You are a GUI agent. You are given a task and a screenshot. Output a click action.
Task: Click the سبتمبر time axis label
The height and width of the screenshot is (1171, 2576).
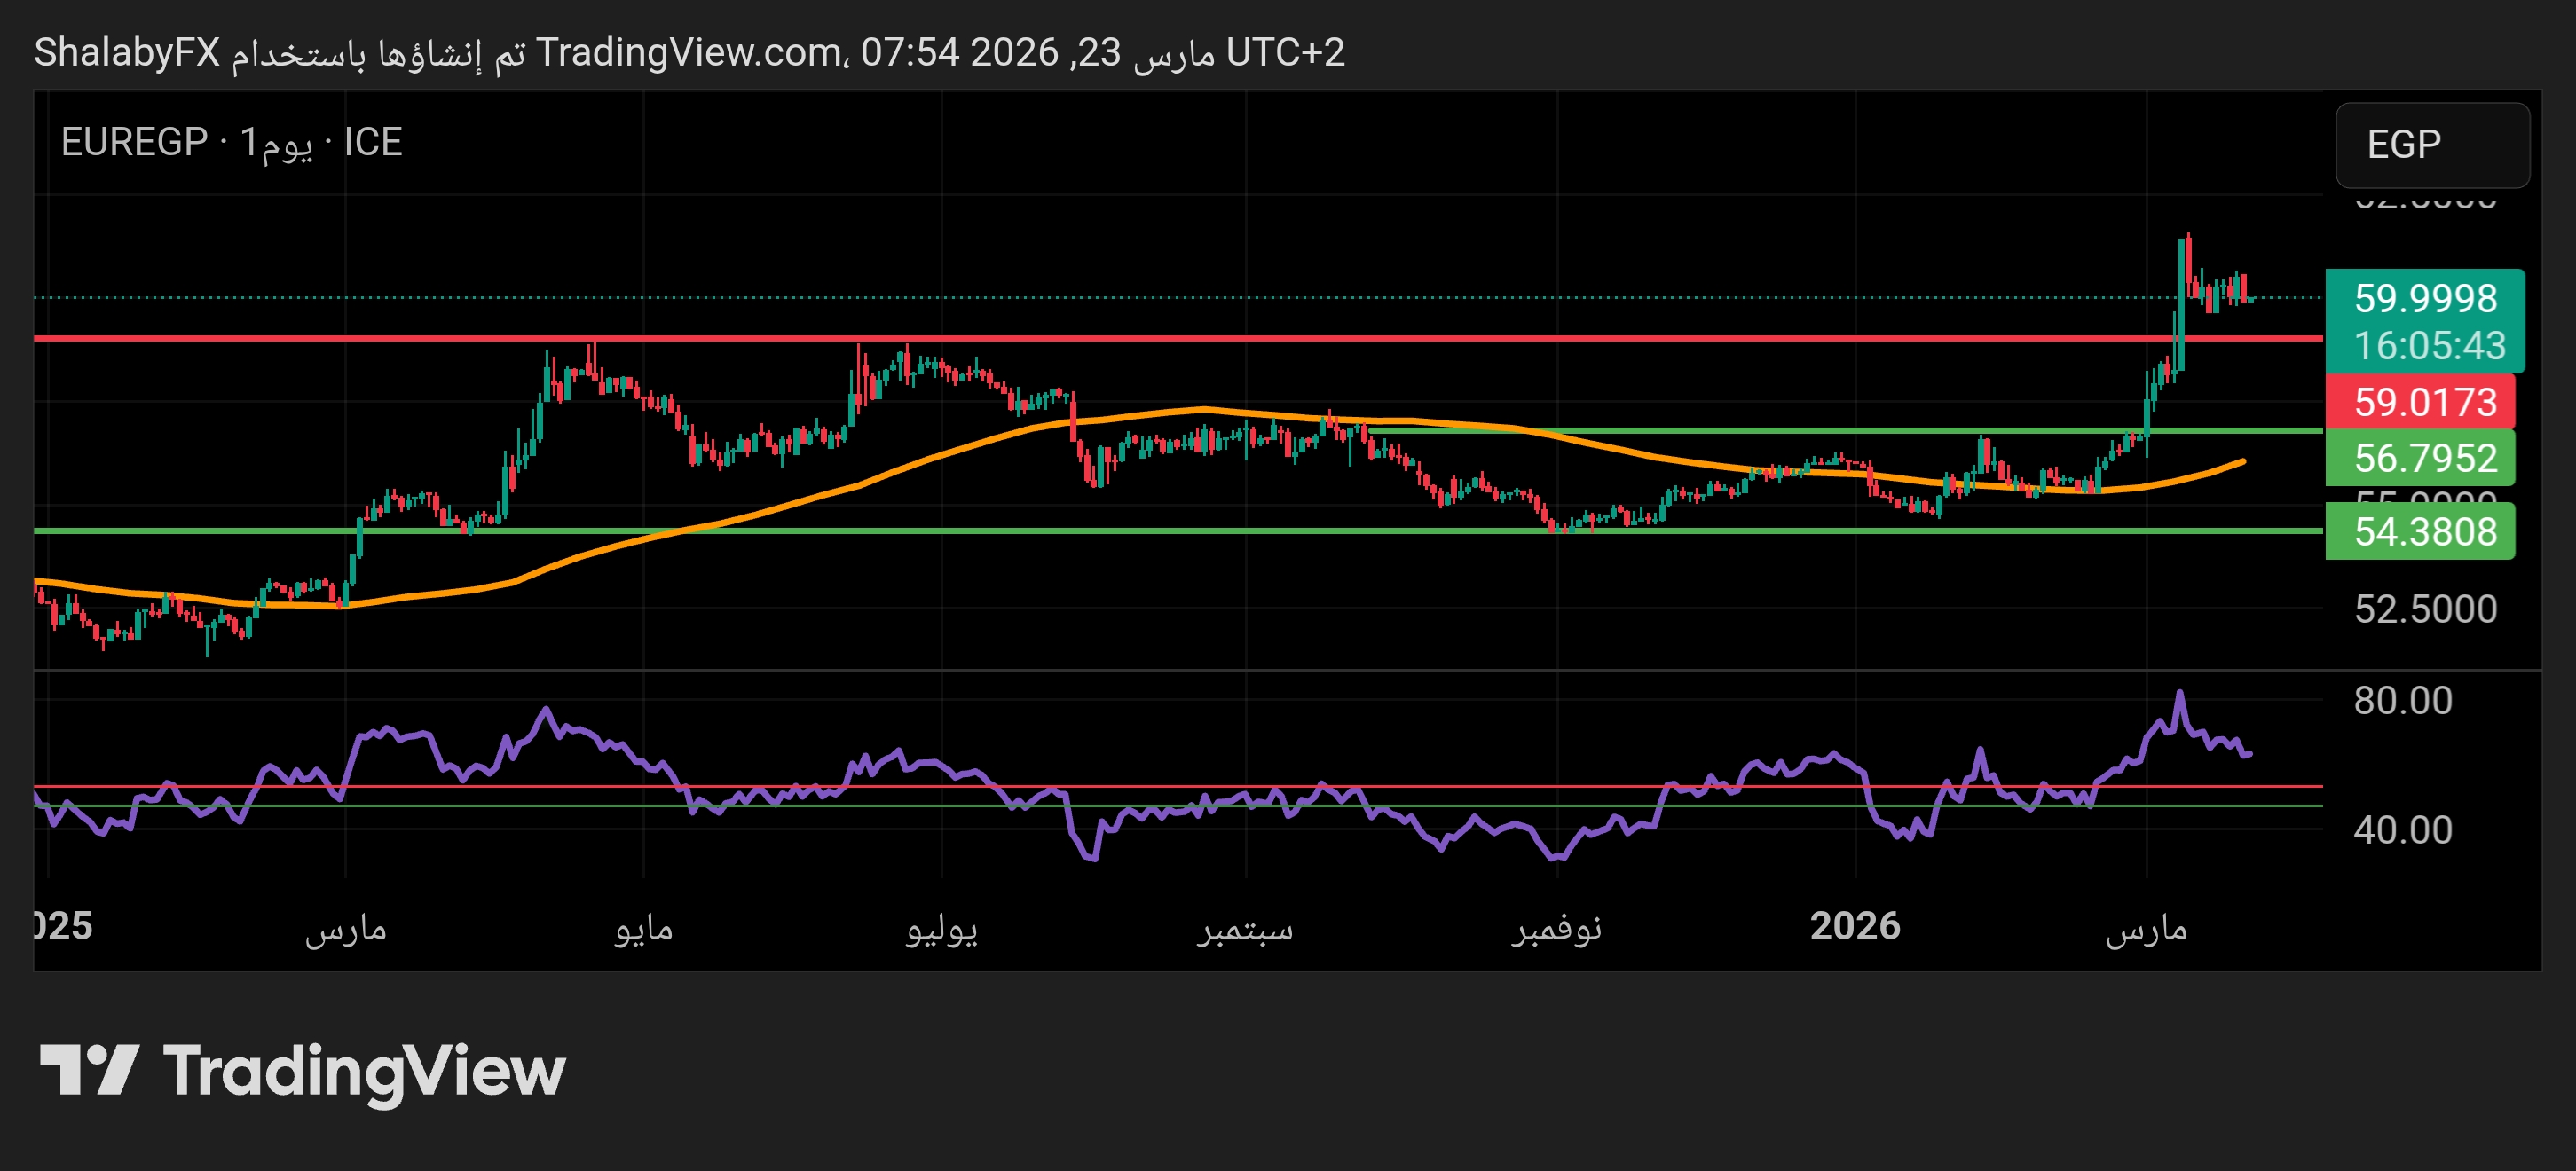(x=1245, y=928)
